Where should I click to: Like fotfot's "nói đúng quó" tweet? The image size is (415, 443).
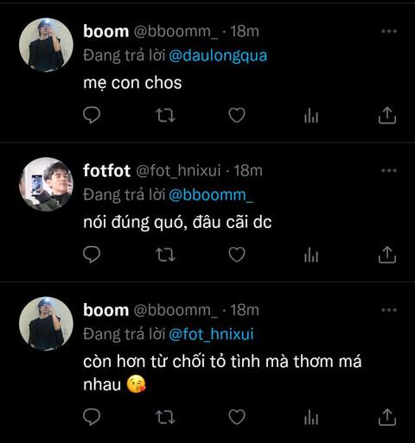[237, 255]
